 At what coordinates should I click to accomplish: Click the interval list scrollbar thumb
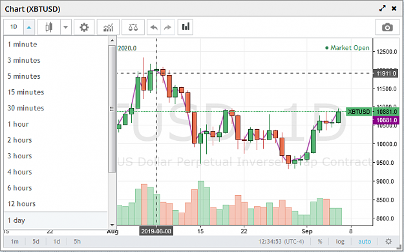pos(112,109)
